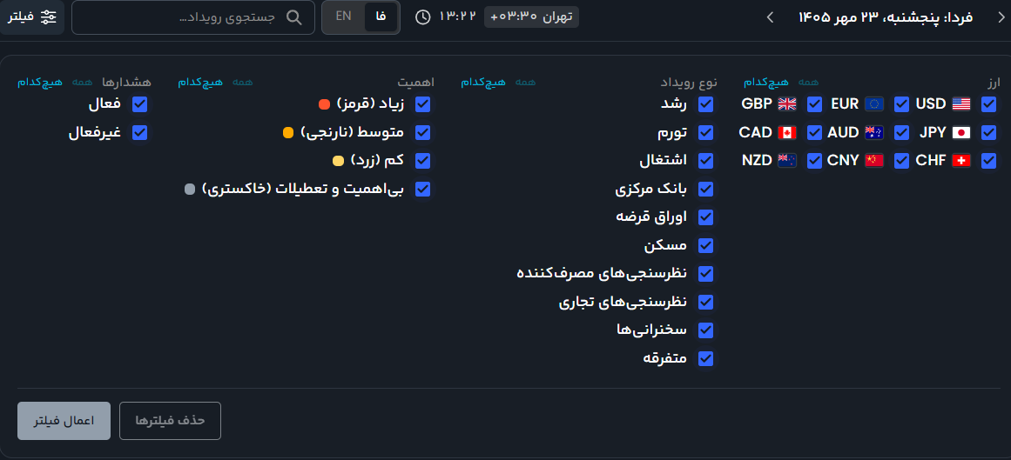Toggle the اوراق قرضه checkbox
The width and height of the screenshot is (1011, 460).
[706, 217]
